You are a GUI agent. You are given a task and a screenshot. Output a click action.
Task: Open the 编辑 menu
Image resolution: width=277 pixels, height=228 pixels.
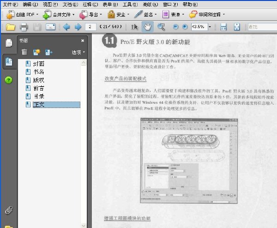30,5
